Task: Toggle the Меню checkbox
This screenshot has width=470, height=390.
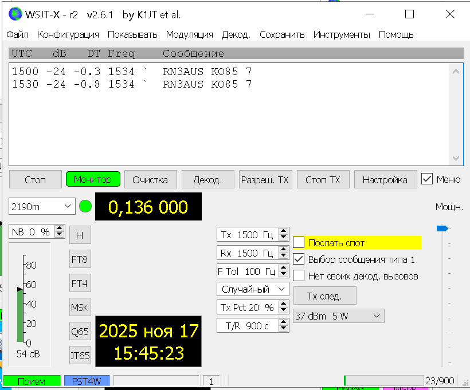Action: tap(426, 179)
